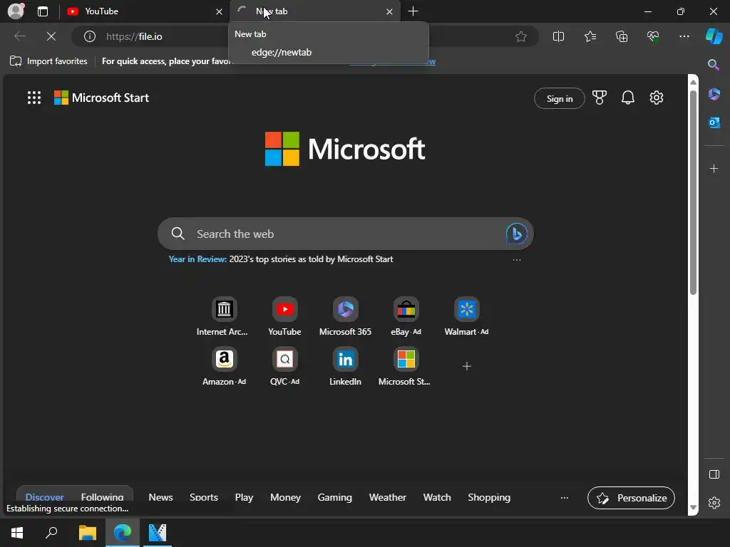Viewport: 730px width, 547px height.
Task: Open File Explorer from taskbar
Action: pos(87,533)
